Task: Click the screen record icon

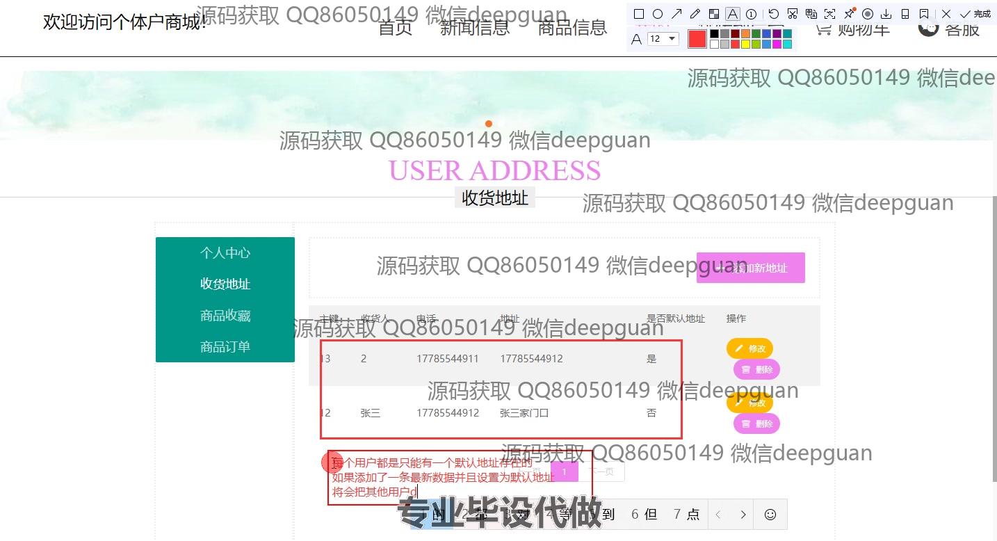Action: pos(868,14)
